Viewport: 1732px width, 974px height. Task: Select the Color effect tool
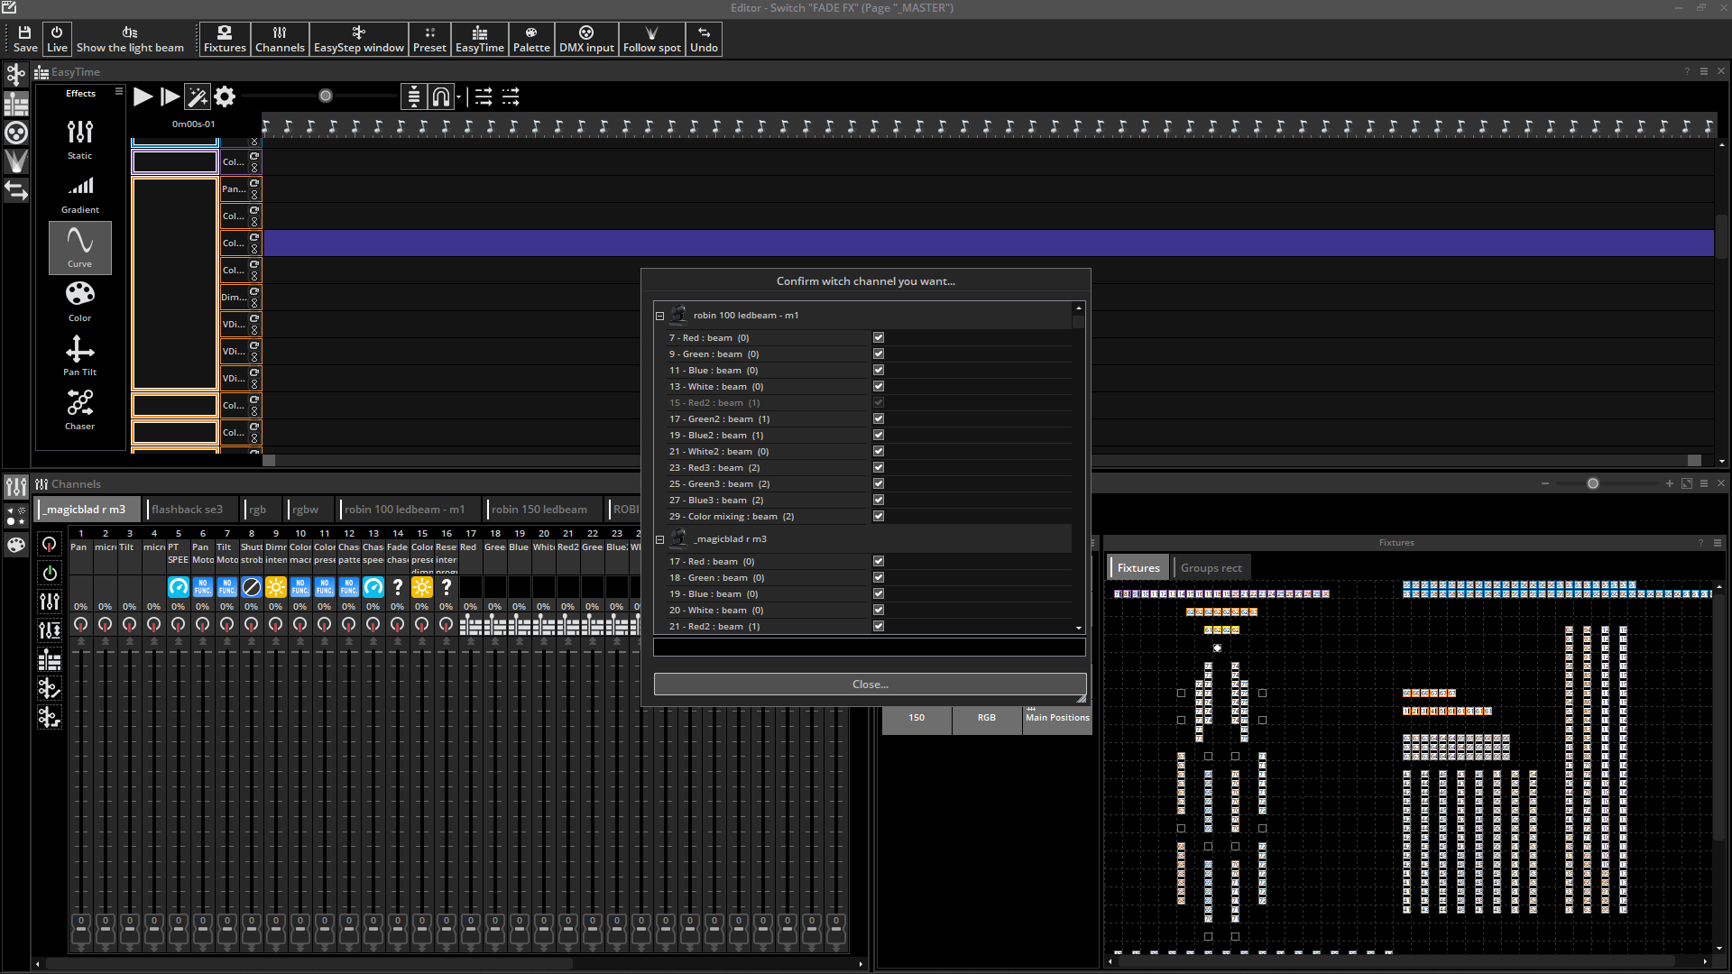[x=79, y=301]
